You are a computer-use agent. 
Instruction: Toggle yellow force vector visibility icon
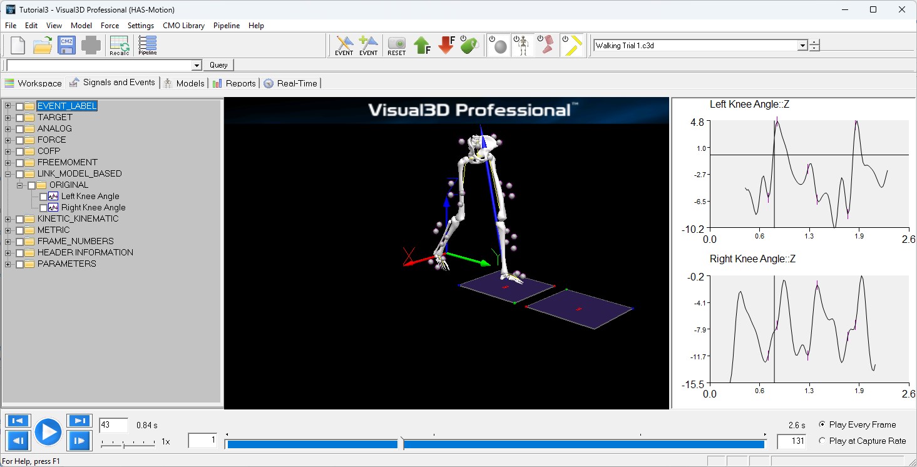pyautogui.click(x=572, y=46)
